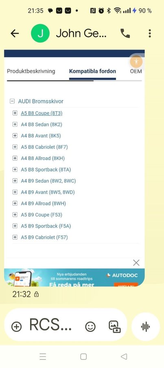The image size is (164, 368).
Task: Tap the orange accessibility icon
Action: tap(136, 62)
